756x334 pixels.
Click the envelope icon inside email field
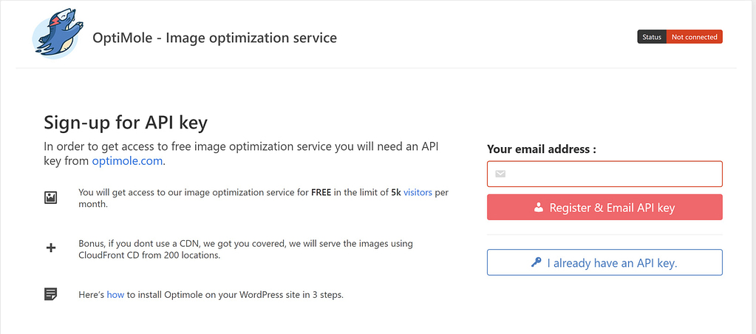coord(500,174)
